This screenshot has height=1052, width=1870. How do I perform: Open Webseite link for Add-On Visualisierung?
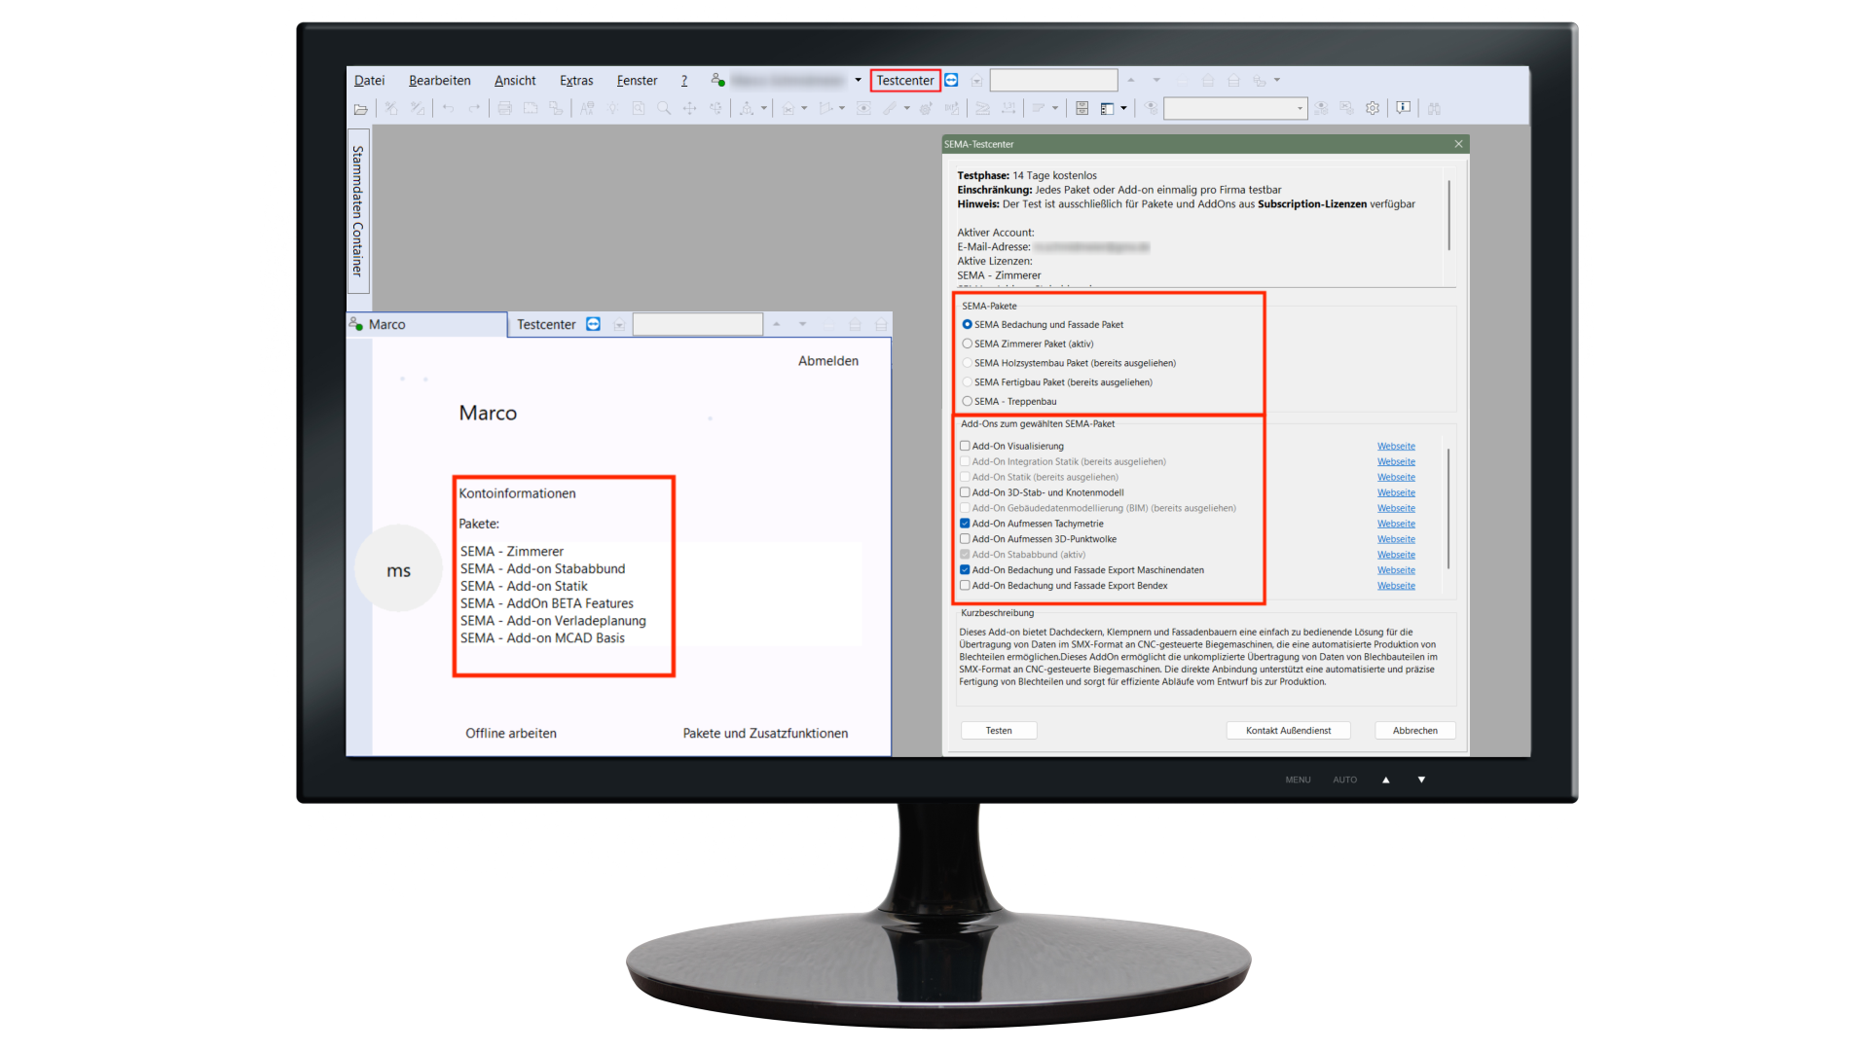click(x=1396, y=447)
